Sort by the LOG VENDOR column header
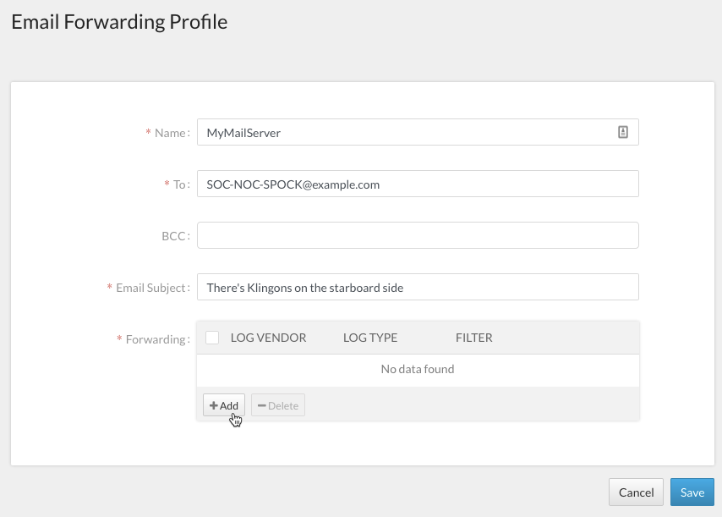The width and height of the screenshot is (722, 517). pyautogui.click(x=268, y=338)
